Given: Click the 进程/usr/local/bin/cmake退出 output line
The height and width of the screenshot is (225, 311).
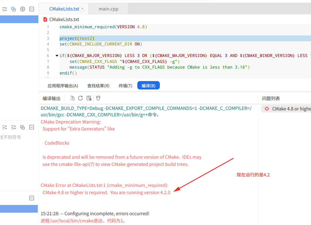Looking at the screenshot, I should pos(83,221).
